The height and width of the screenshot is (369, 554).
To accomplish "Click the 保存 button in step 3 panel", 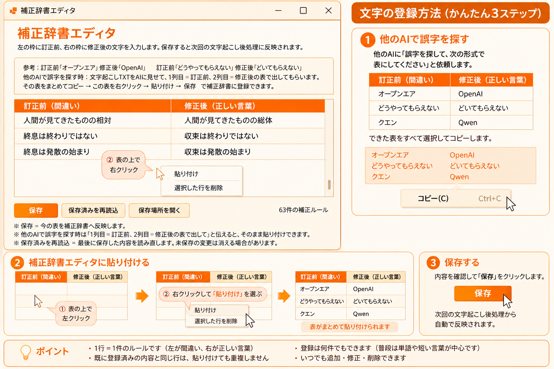I will [x=483, y=293].
